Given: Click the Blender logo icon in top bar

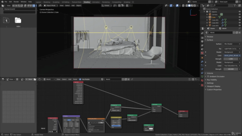Looking at the screenshot, I should point(2,2).
